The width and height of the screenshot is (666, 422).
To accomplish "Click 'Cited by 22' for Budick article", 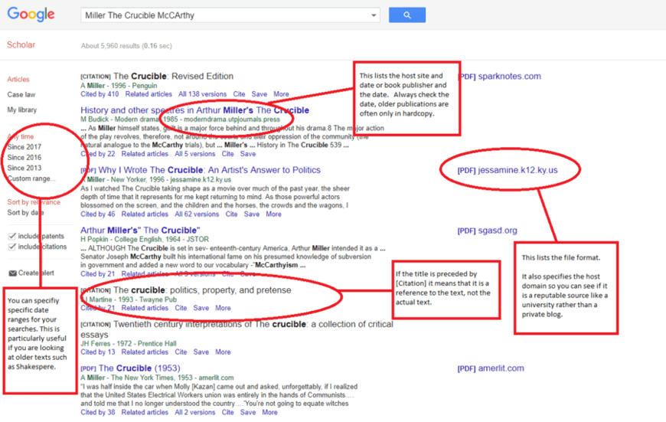I will [x=98, y=154].
